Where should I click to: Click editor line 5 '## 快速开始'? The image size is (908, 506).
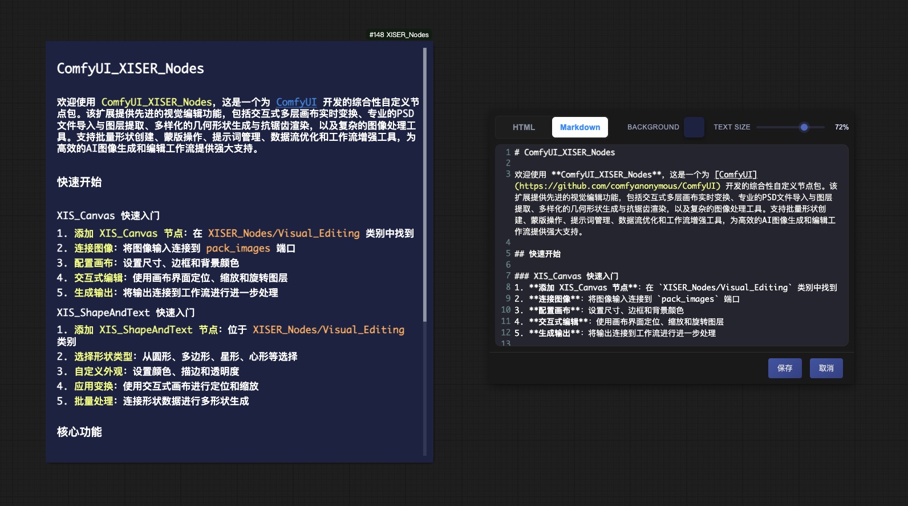[537, 254]
